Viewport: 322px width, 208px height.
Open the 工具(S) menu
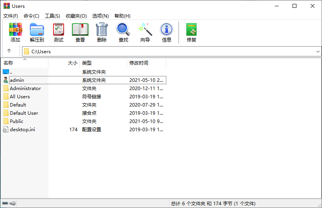pyautogui.click(x=52, y=16)
